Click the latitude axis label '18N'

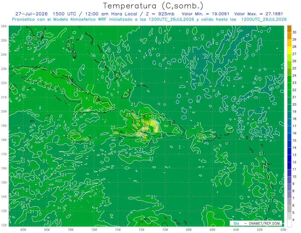4,140
